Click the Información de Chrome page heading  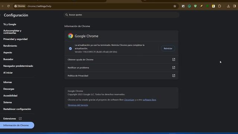[77, 26]
